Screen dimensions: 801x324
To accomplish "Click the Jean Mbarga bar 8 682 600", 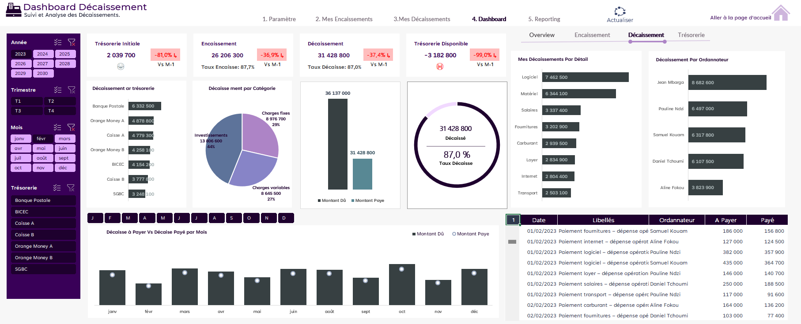I will point(727,82).
